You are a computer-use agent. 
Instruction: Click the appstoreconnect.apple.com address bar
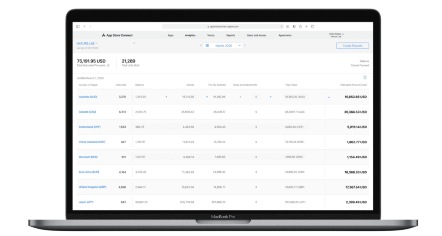coord(223,26)
